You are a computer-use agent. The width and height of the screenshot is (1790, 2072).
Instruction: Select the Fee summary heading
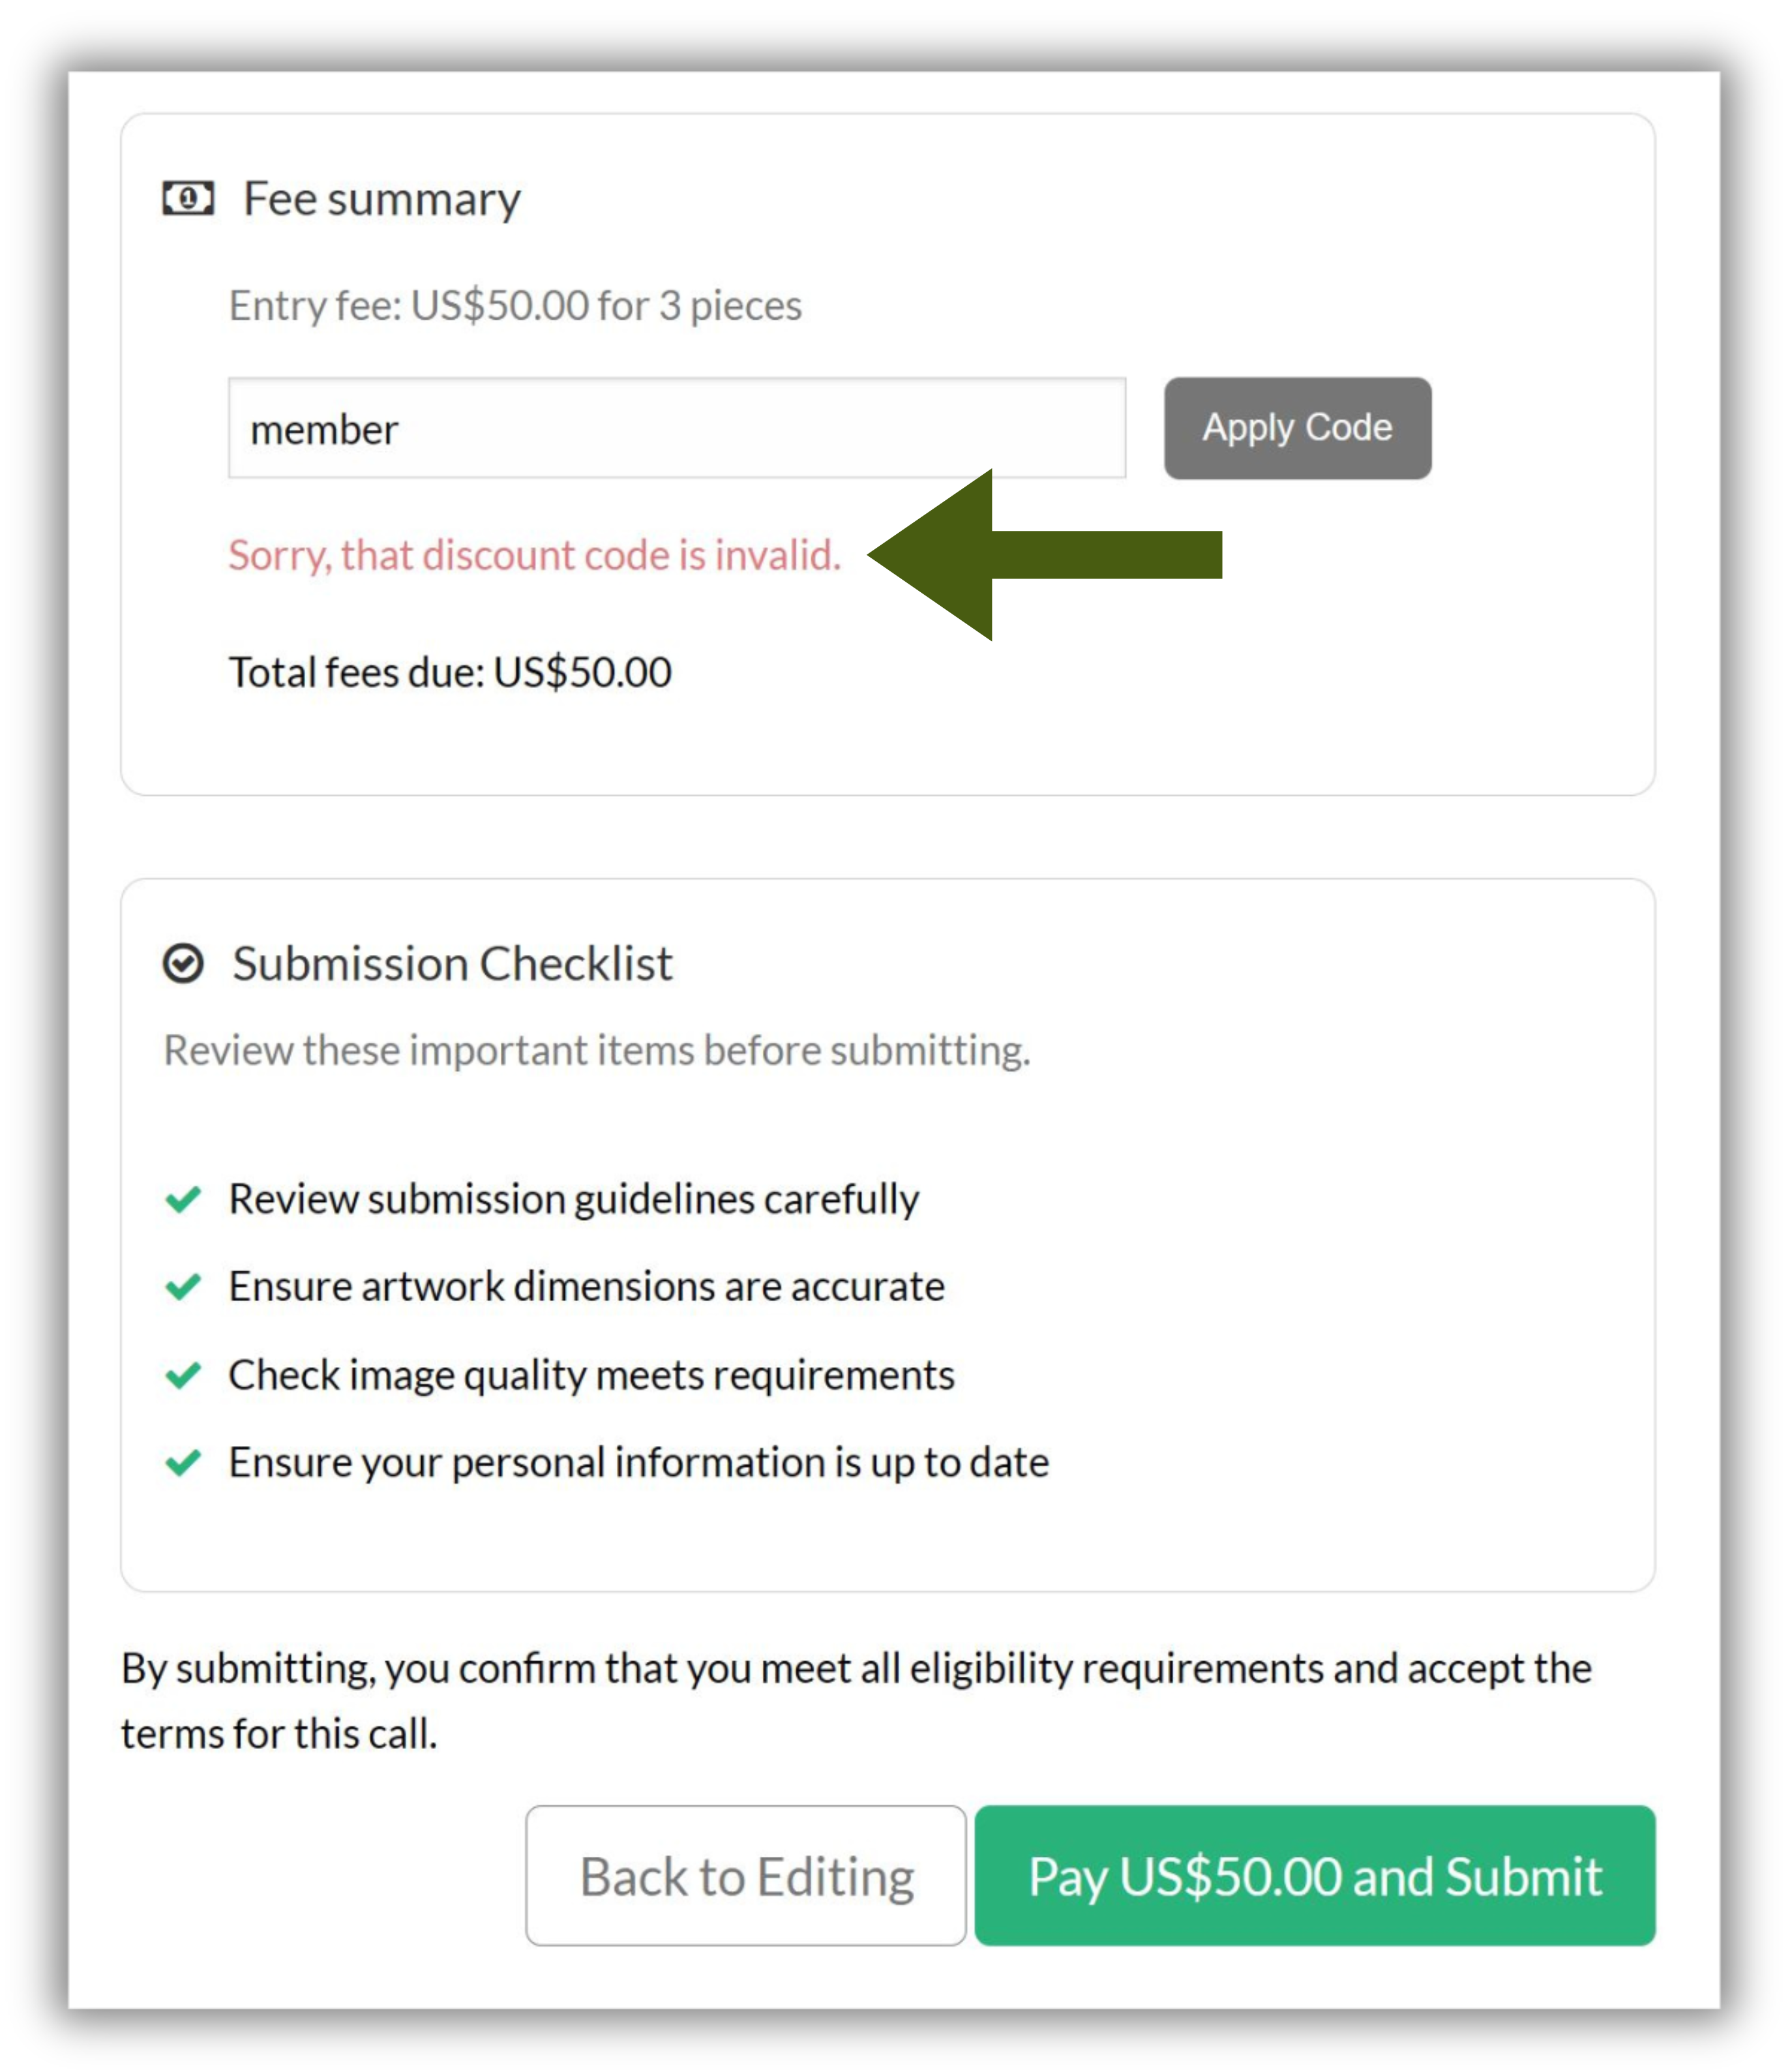click(x=382, y=199)
